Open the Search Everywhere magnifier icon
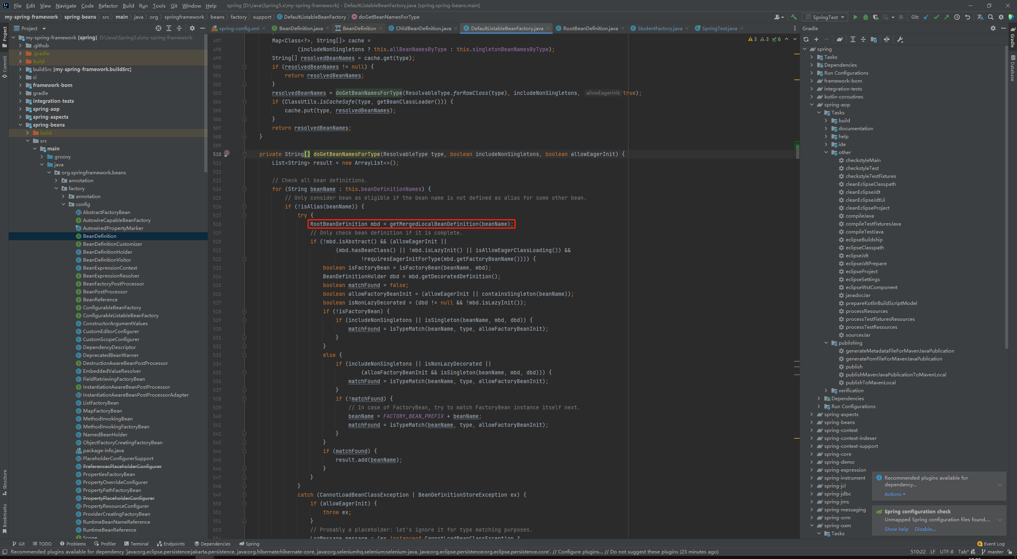The width and height of the screenshot is (1017, 559). [991, 17]
